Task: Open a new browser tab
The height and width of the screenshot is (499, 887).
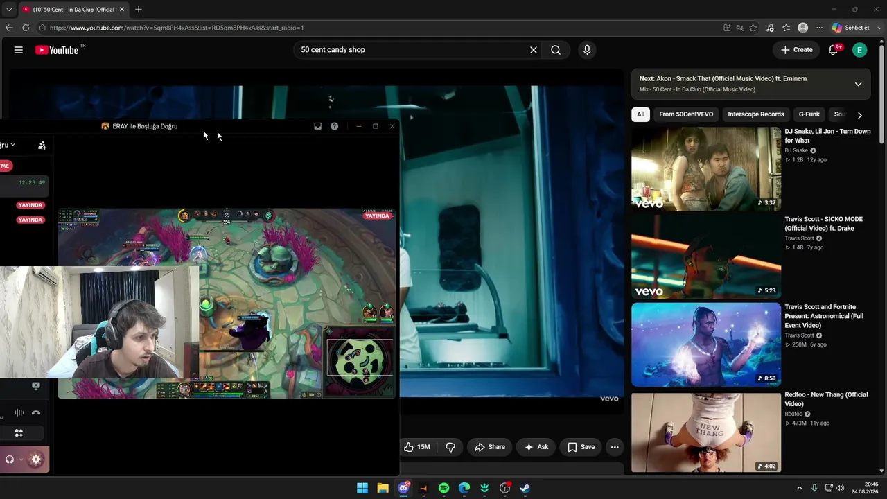Action: pos(139,10)
